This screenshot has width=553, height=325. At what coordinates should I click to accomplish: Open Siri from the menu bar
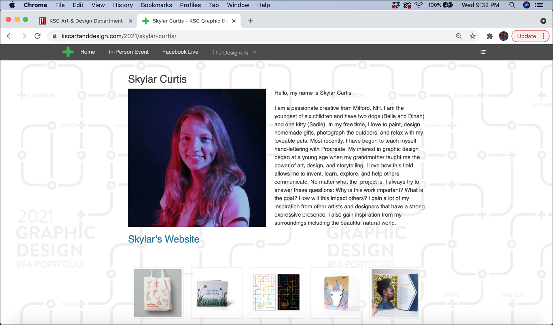(x=527, y=5)
